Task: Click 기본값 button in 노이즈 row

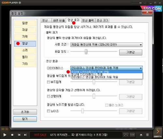Action: point(131,111)
